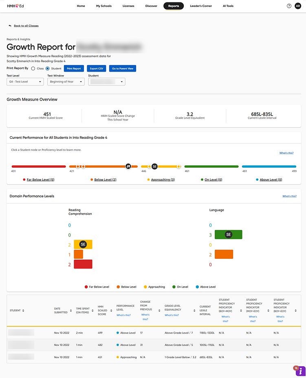Click the table row with score 499
Image resolution: width=306 pixels, height=378 pixels.
click(154, 333)
